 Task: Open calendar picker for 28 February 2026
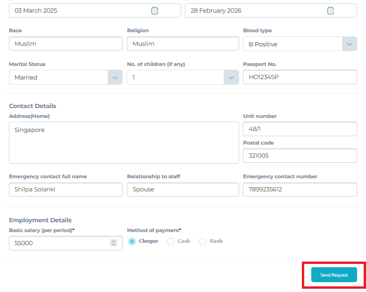330,11
